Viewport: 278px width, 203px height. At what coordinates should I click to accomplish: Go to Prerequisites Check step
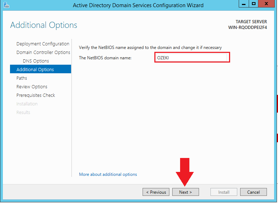point(36,95)
